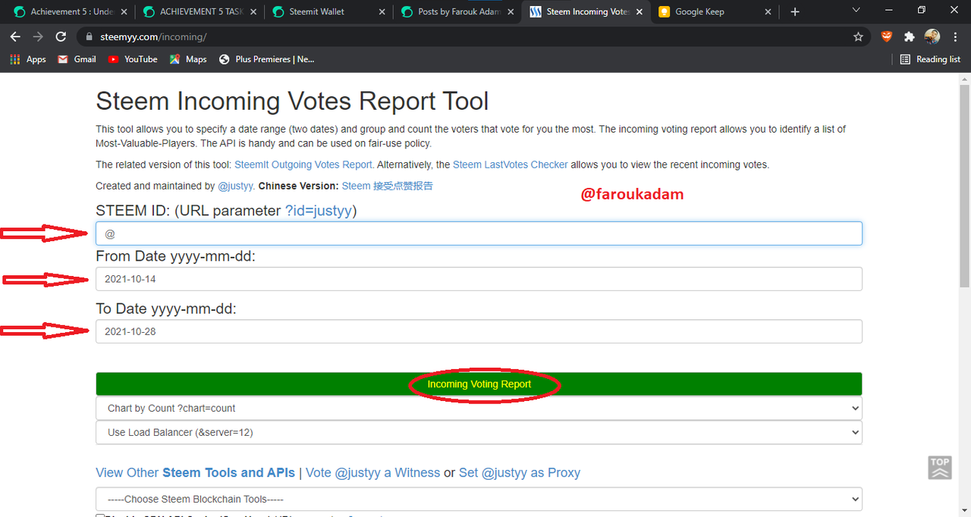The height and width of the screenshot is (517, 971).
Task: Open the Chinese version Steem link
Action: pos(388,186)
